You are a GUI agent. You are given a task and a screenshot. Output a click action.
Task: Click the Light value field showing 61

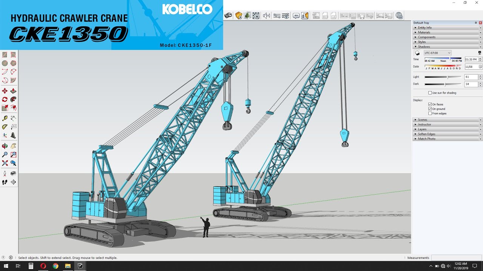471,77
